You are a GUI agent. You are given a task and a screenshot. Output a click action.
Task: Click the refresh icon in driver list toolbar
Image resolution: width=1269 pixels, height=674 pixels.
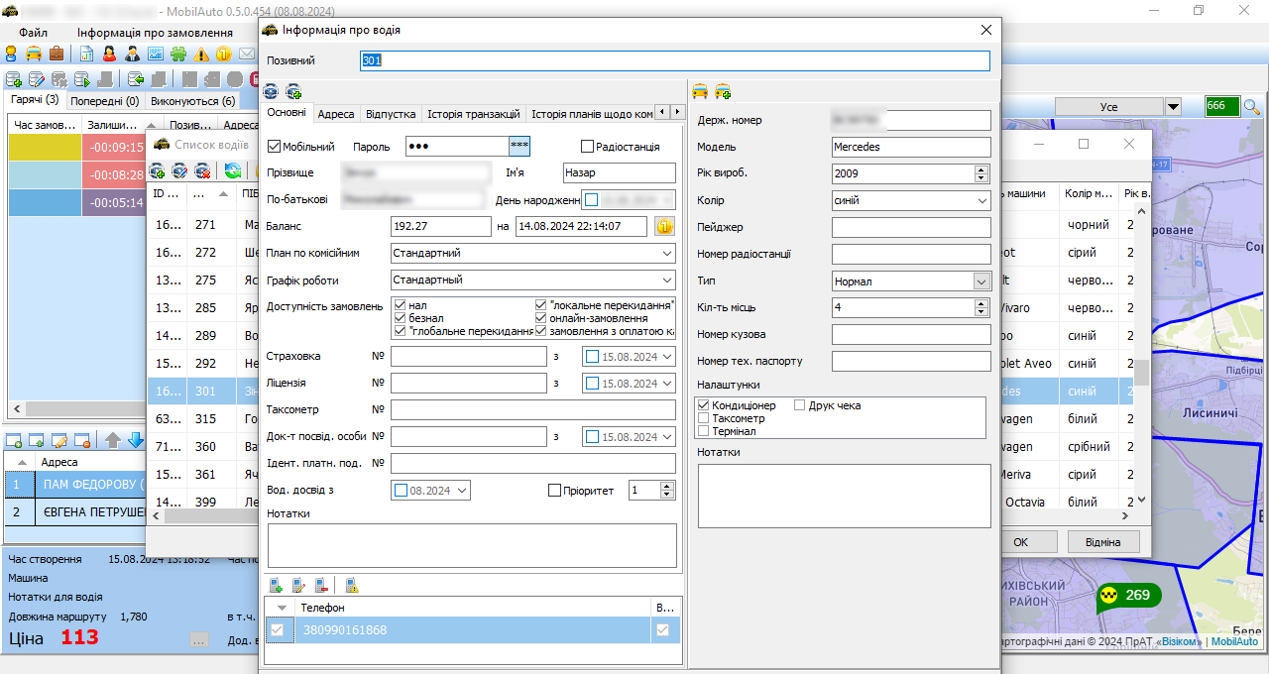tap(233, 171)
